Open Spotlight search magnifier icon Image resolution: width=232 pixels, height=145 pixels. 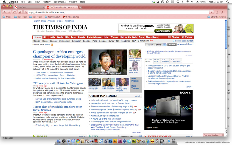227,2
